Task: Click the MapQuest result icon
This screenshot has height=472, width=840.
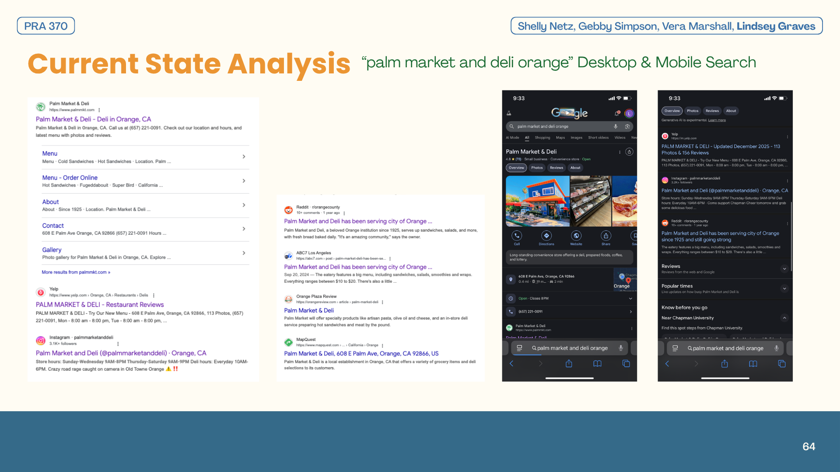Action: coord(288,342)
